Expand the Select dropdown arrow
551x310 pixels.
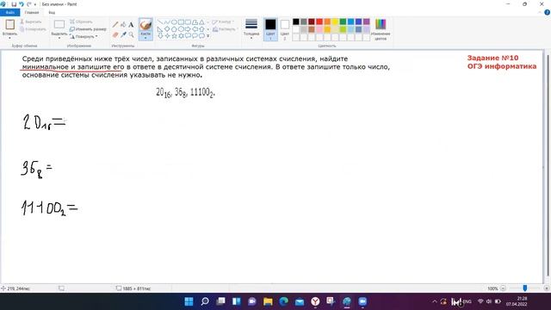[59, 38]
